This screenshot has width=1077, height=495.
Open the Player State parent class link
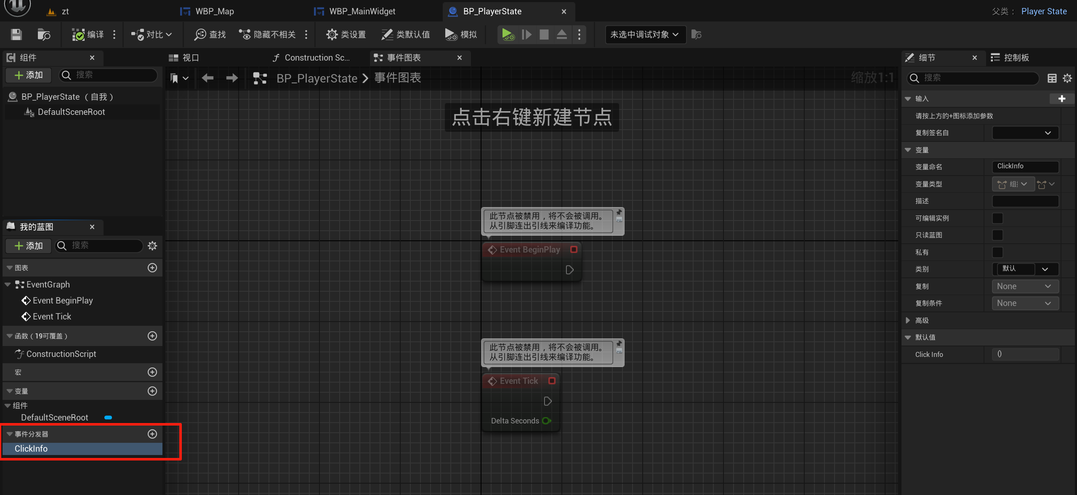point(1044,11)
